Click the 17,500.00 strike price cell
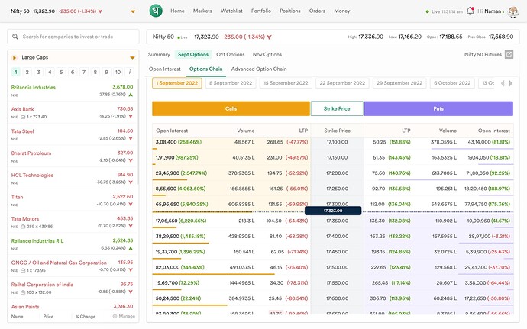This screenshot has width=527, height=329. click(x=337, y=267)
